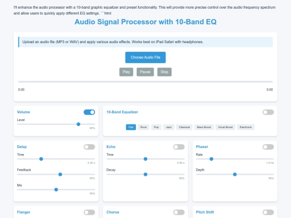The height and width of the screenshot is (218, 291).
Task: Click the Phaser Rate slider handle
Action: tap(211, 159)
